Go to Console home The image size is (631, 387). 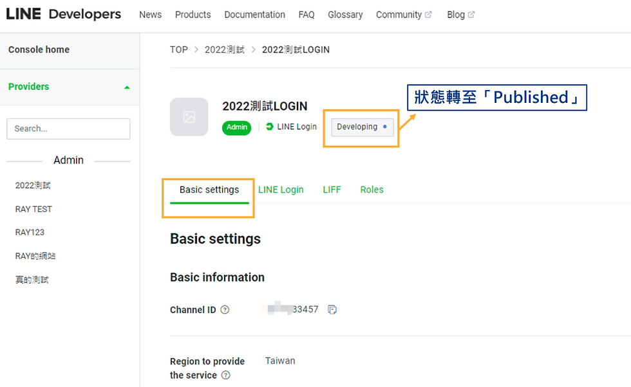click(39, 50)
